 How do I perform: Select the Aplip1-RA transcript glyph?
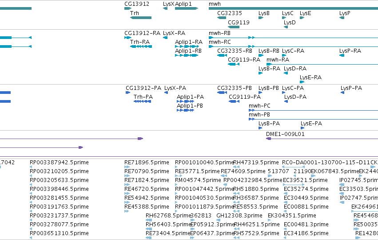click(x=187, y=46)
